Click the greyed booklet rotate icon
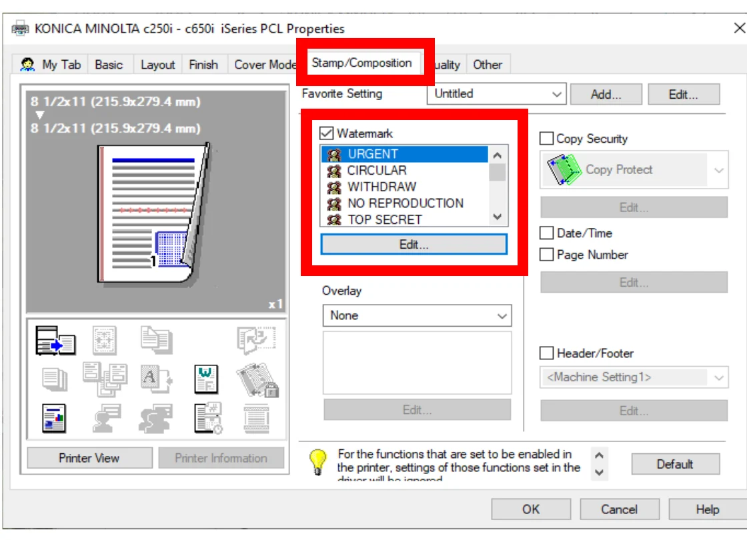747x540 pixels. pos(256,340)
